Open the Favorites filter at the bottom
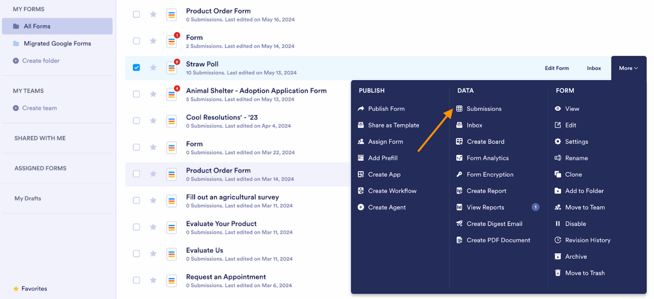This screenshot has height=299, width=654. 30,288
